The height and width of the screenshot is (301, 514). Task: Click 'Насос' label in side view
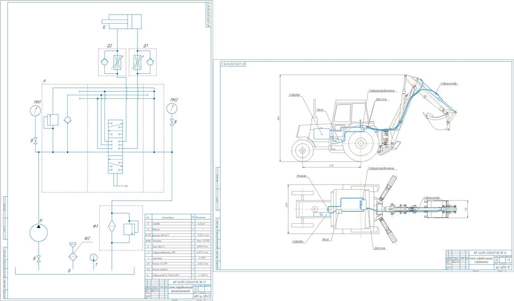point(320,110)
